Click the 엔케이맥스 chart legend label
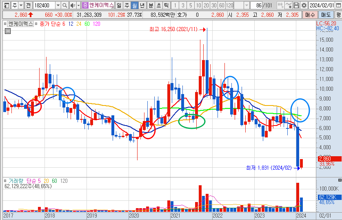 pyautogui.click(x=21, y=24)
